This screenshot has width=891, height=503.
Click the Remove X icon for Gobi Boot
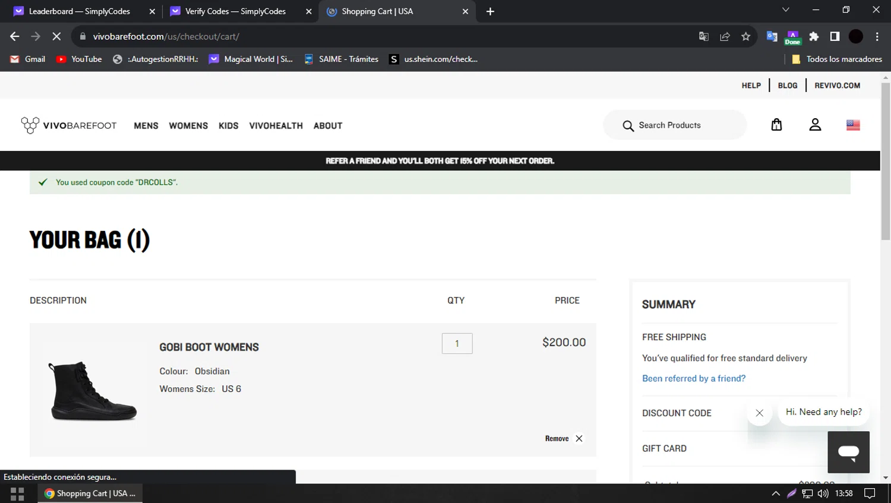coord(579,438)
